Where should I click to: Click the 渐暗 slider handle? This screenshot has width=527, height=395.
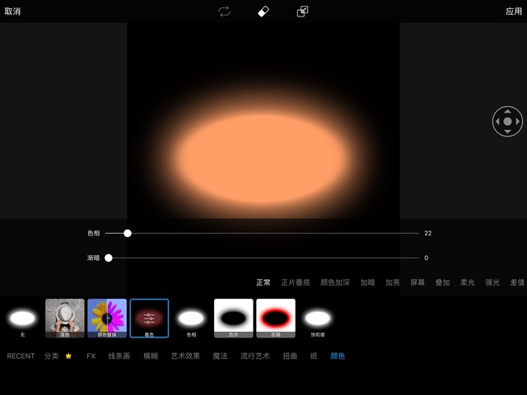pyautogui.click(x=109, y=258)
